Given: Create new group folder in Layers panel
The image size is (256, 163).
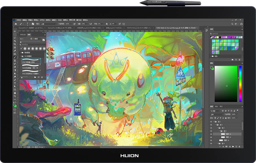Looking at the screenshot, I should click(233, 147).
